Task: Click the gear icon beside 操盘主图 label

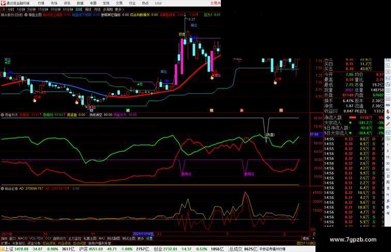Action: (26, 15)
